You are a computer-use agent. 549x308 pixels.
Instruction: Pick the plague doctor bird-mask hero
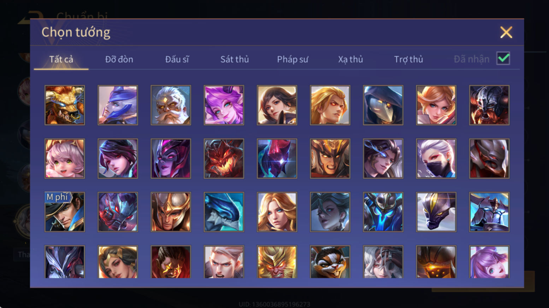point(383,105)
